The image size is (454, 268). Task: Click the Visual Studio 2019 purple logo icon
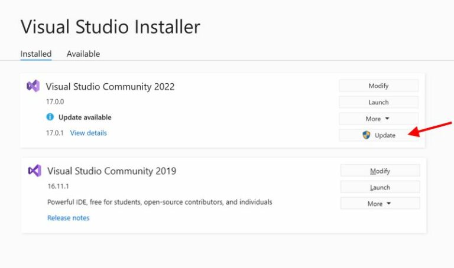pyautogui.click(x=34, y=171)
